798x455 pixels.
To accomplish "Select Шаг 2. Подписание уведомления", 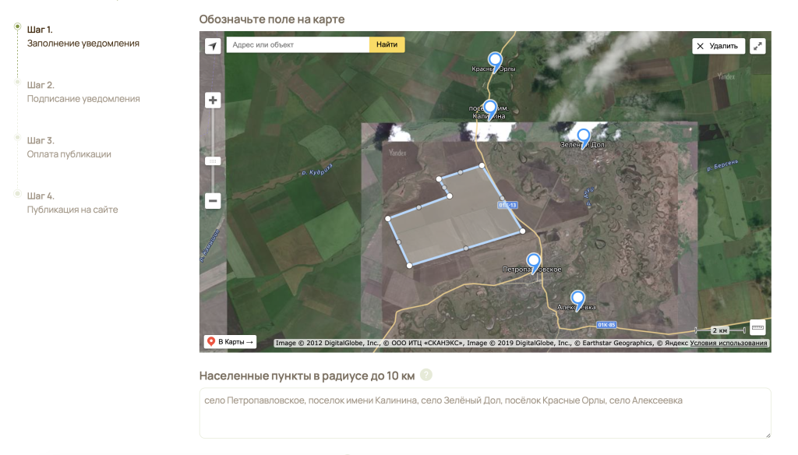I will coord(83,92).
